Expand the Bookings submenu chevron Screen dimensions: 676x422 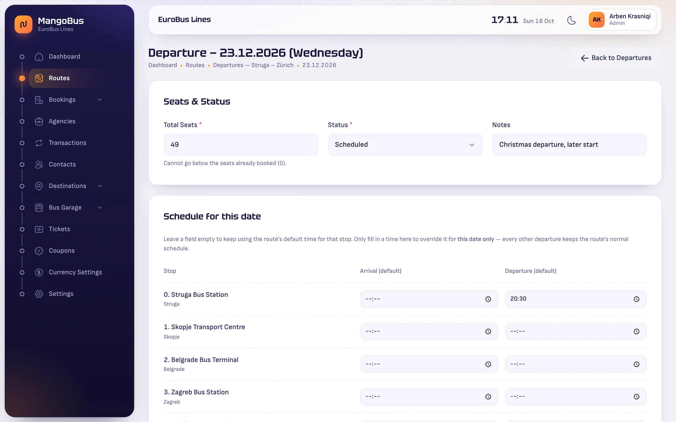coord(100,100)
